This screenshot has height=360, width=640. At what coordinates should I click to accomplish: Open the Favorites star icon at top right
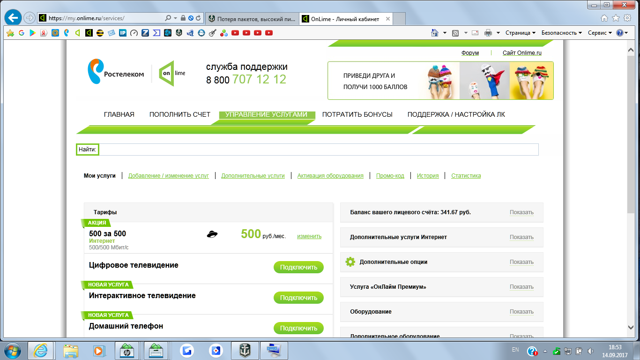pos(616,18)
